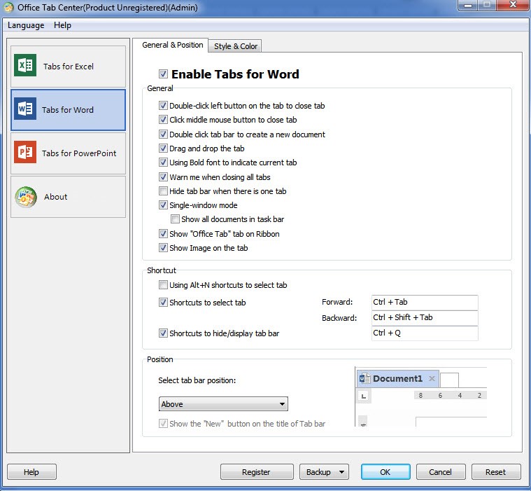Click the Document1 tab in position preview

click(398, 379)
